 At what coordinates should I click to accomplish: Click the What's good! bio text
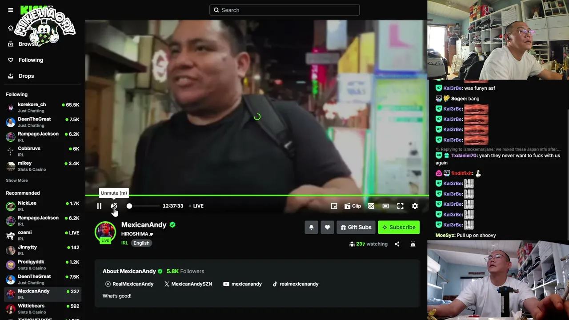coord(117,296)
